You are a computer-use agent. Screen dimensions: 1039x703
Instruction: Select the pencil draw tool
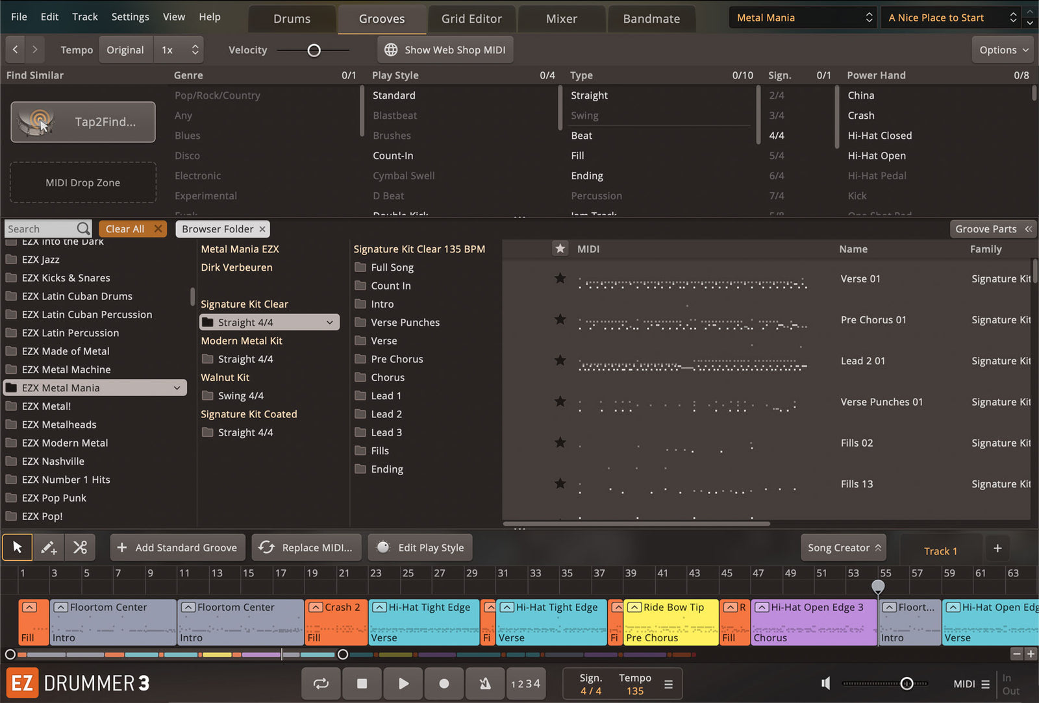(49, 547)
